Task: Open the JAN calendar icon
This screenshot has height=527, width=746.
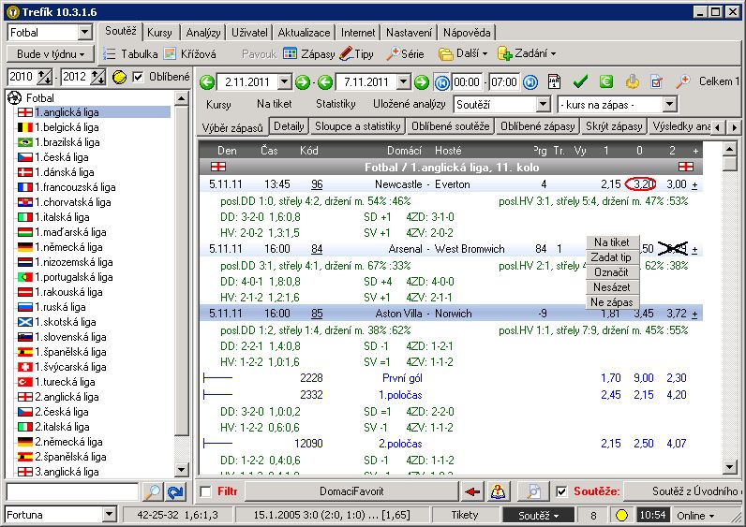Action: coord(554,81)
